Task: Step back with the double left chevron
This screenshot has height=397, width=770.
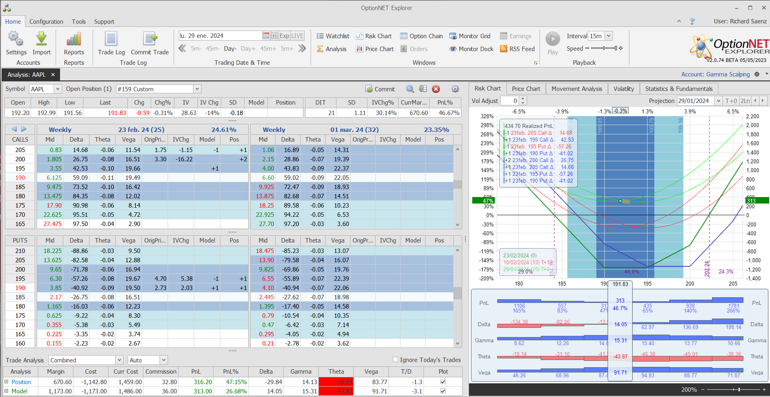Action: [x=183, y=49]
